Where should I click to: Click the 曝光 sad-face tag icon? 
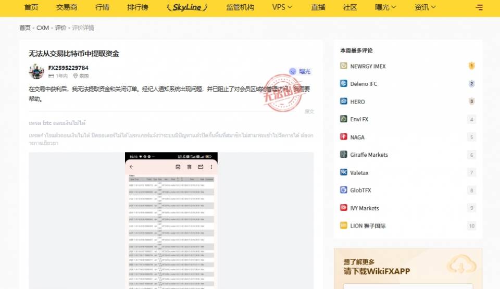coord(292,71)
